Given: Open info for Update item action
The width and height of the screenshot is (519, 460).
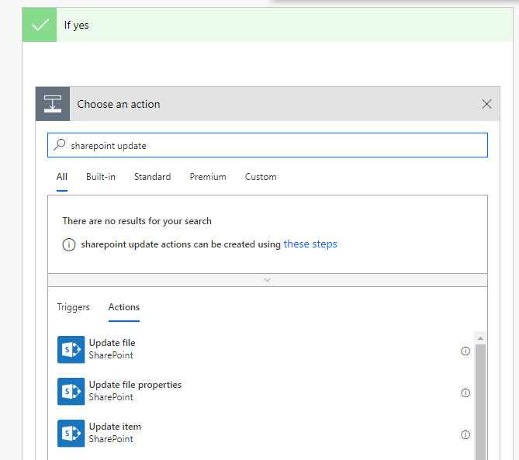Looking at the screenshot, I should (465, 434).
